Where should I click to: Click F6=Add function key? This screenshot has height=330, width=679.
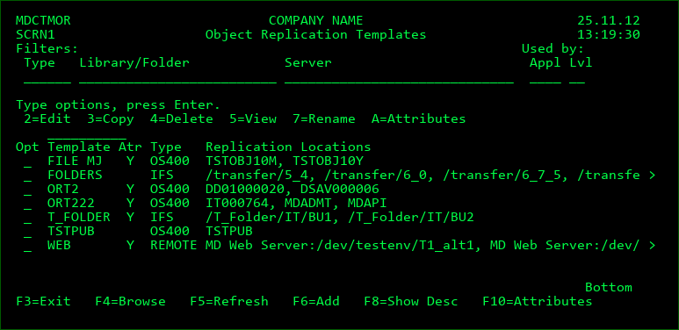(316, 301)
